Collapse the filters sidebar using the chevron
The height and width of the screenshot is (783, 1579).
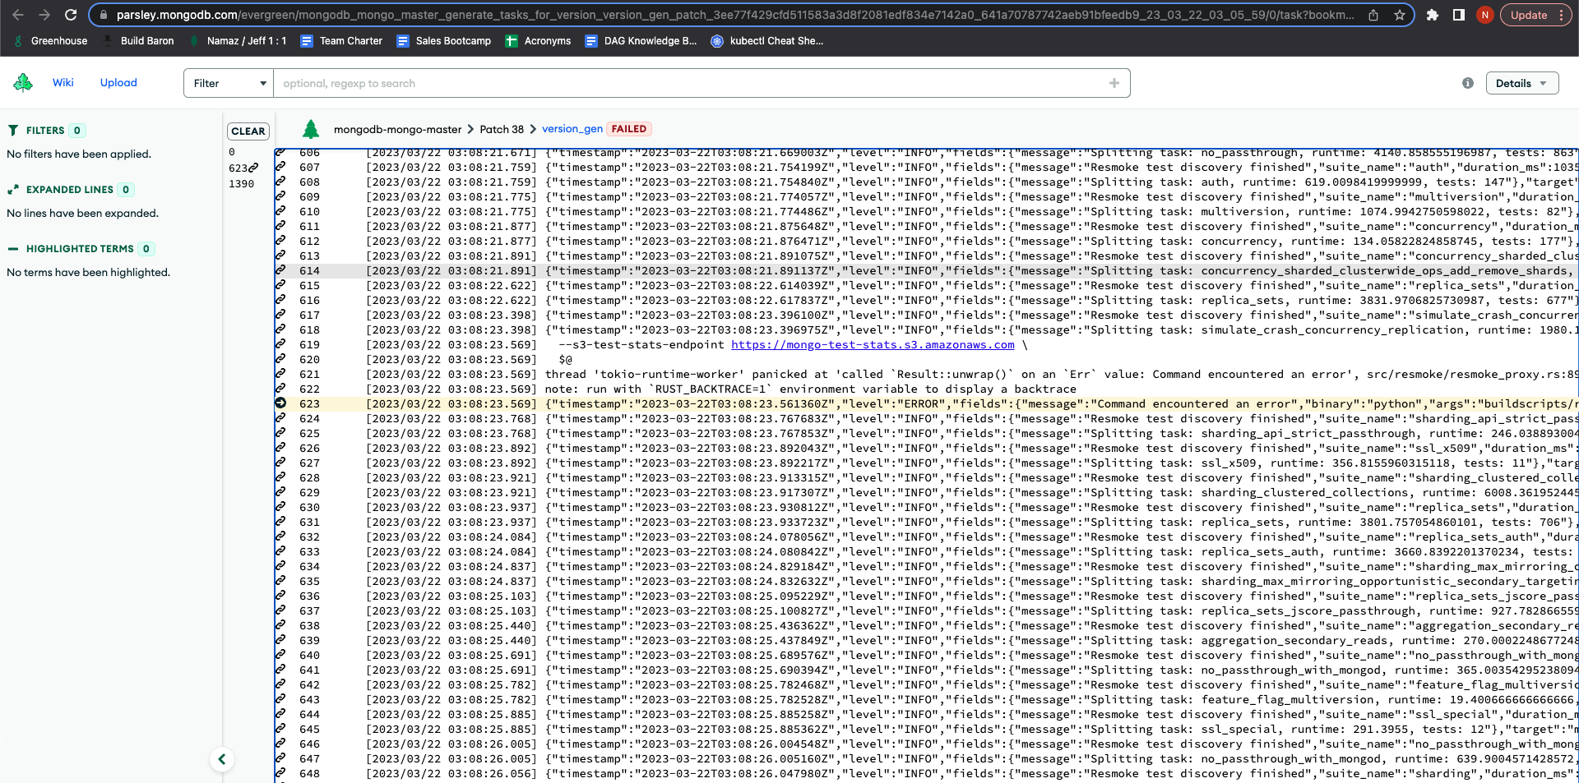[x=222, y=759]
